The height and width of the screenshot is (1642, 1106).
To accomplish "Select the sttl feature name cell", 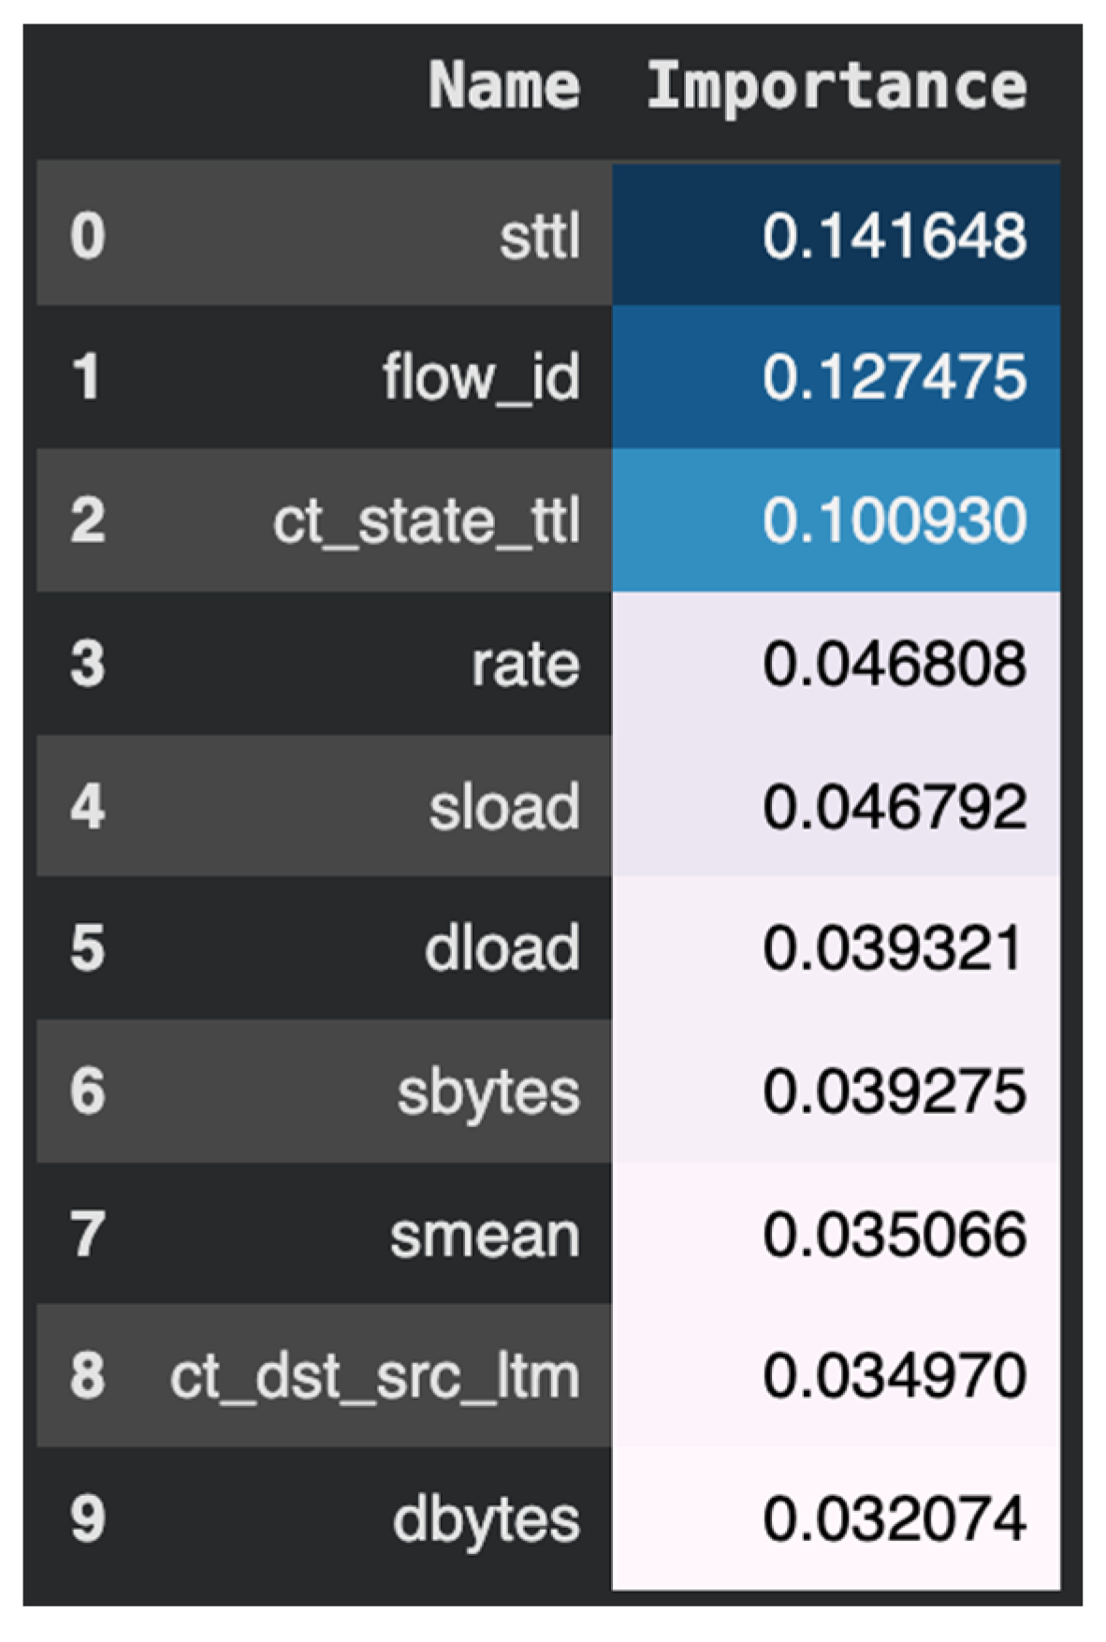I will tap(539, 236).
